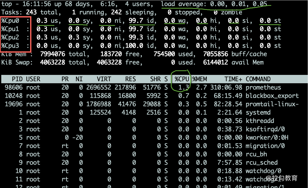Select the rcu_sched process name
Viewport: 308px width, 188px height.
click(x=261, y=163)
